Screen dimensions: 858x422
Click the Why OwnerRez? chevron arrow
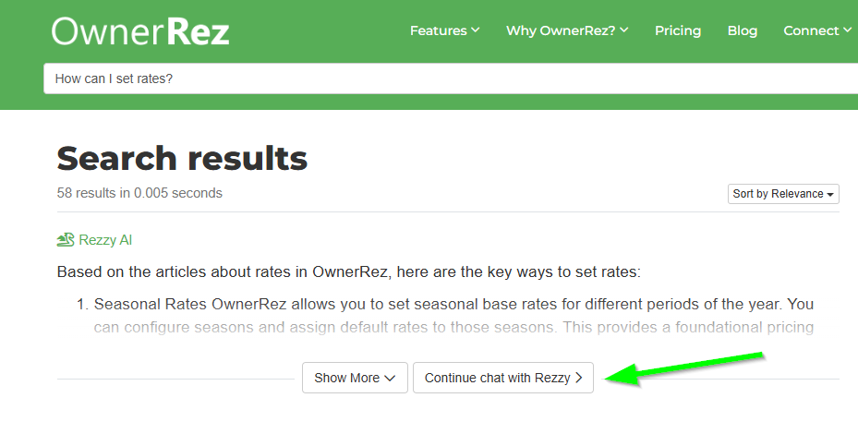(x=623, y=30)
